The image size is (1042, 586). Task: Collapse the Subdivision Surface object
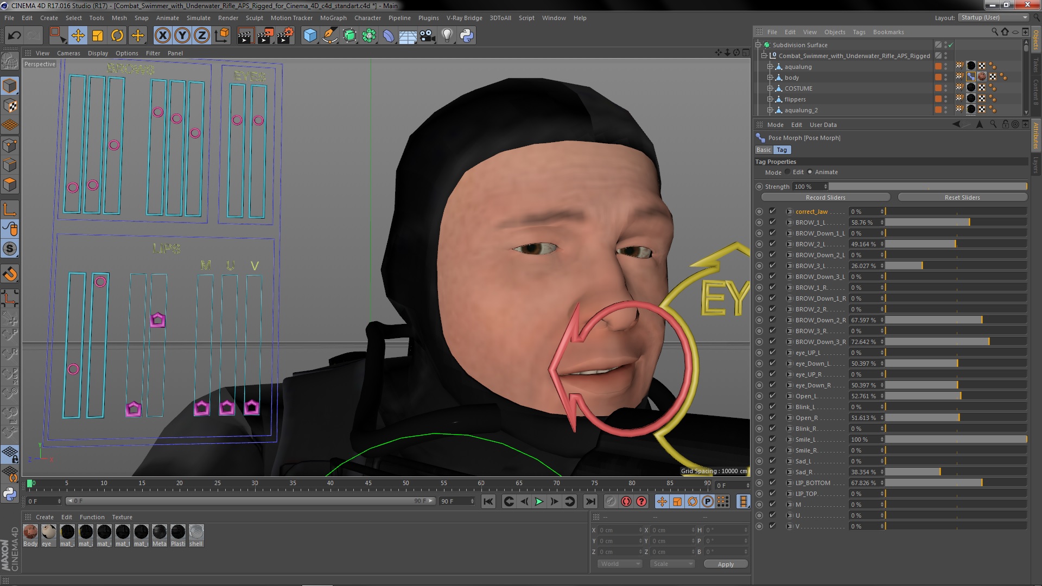coord(758,45)
